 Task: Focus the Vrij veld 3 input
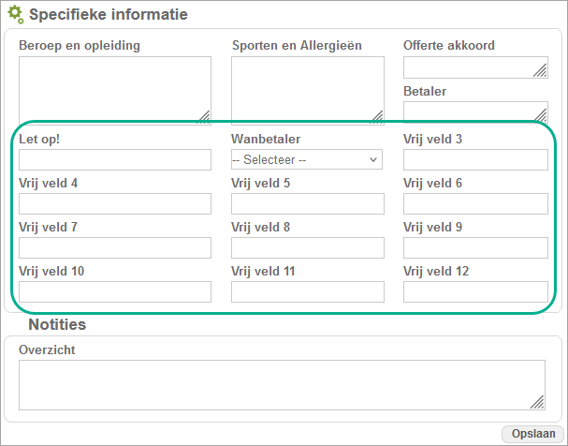[475, 159]
